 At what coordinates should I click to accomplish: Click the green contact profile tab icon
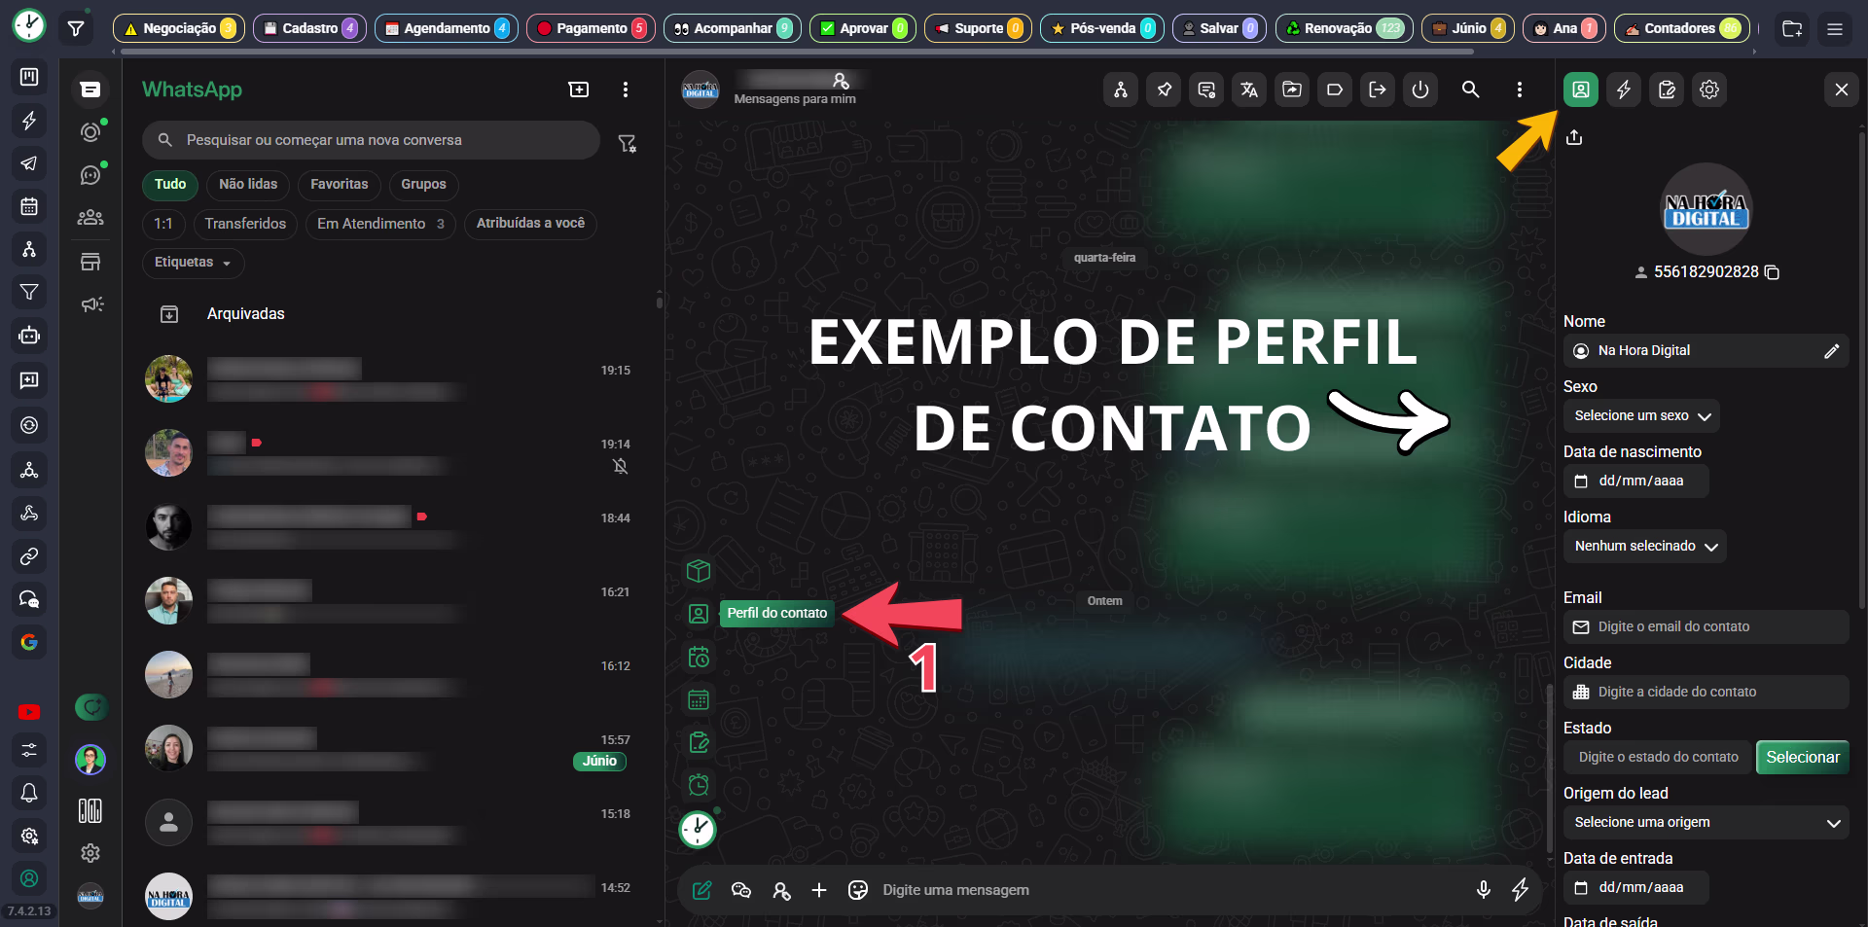click(x=1581, y=89)
